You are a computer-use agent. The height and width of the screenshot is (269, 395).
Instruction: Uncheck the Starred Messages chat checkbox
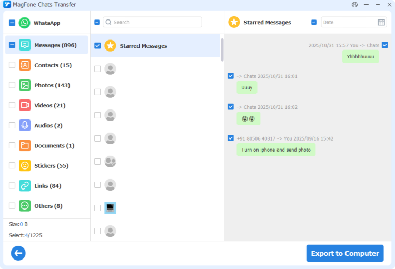97,46
